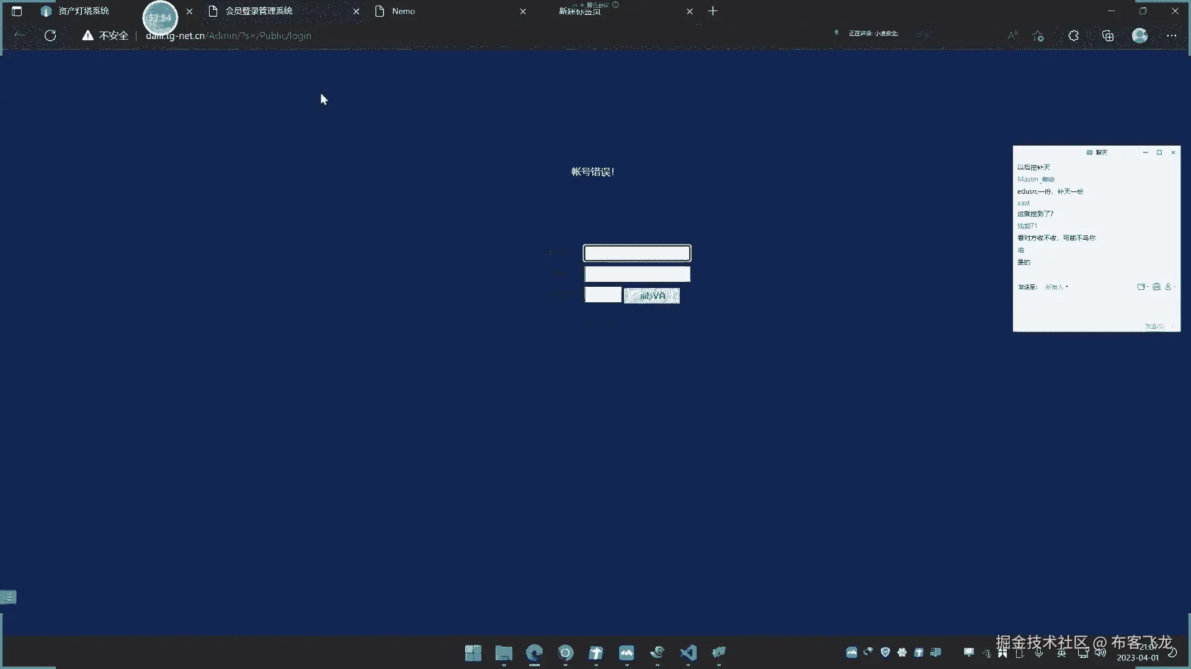Click the captcha image to refresh
1191x669 pixels.
coord(651,295)
